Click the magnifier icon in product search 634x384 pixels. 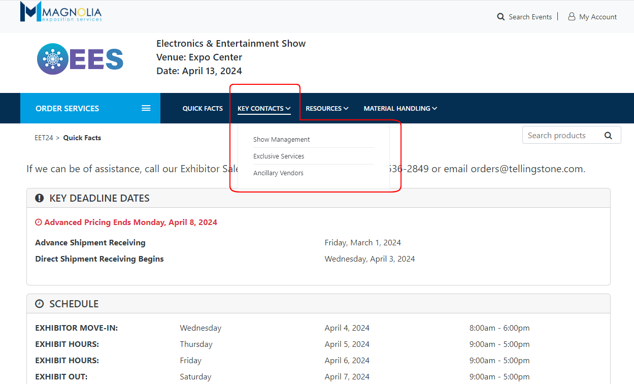tap(608, 136)
